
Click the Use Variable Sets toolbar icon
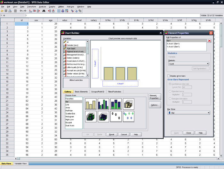pyautogui.click(x=76, y=11)
